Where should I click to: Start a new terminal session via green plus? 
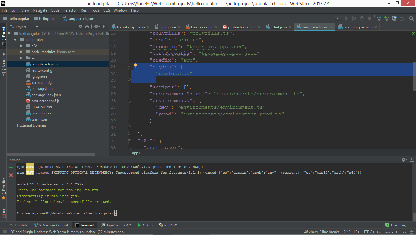[11, 167]
